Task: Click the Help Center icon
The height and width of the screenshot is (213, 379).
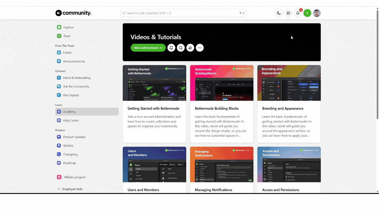Action: tap(59, 120)
